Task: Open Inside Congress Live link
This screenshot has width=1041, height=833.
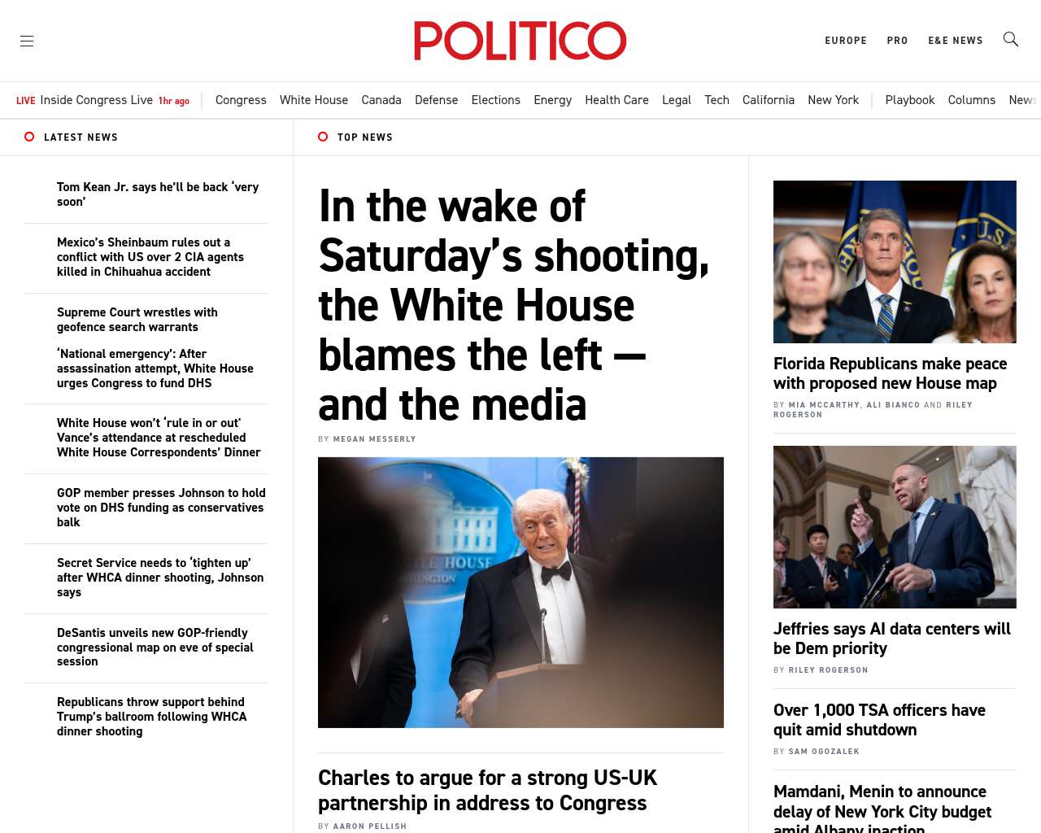Action: tap(96, 100)
